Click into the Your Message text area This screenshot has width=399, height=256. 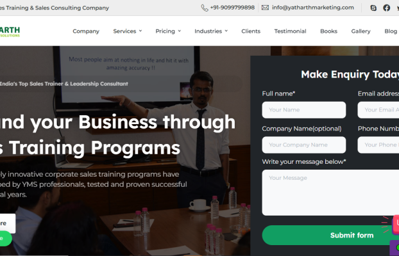[x=330, y=193]
